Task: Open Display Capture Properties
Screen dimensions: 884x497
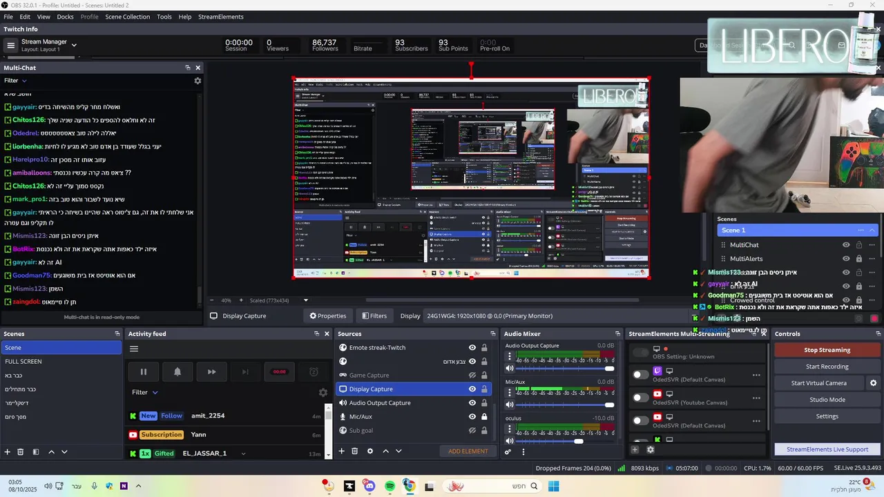Action: click(x=327, y=315)
